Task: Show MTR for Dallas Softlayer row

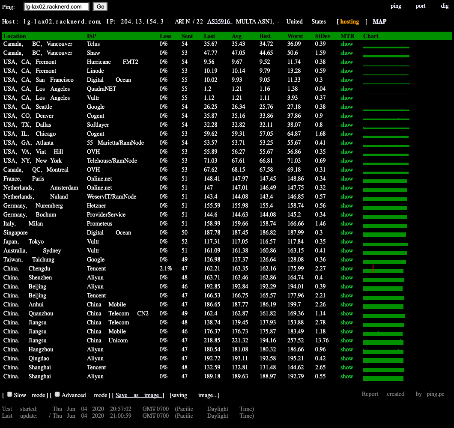Action: coord(346,125)
